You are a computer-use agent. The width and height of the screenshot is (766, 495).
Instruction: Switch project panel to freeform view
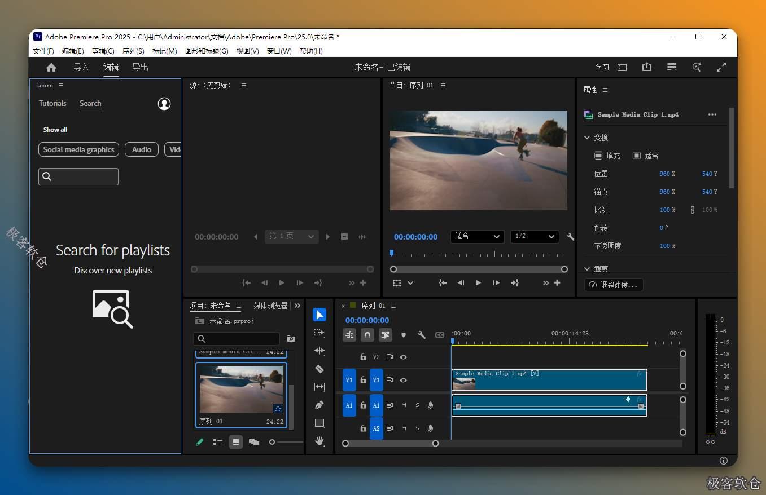254,442
